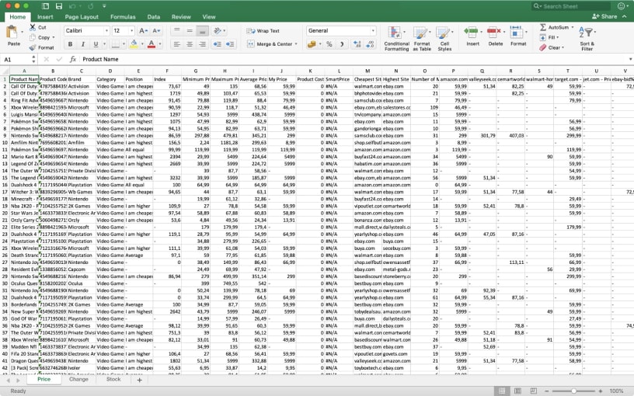The height and width of the screenshot is (396, 634).
Task: Click the Insert Function fx icon
Action: [x=72, y=59]
